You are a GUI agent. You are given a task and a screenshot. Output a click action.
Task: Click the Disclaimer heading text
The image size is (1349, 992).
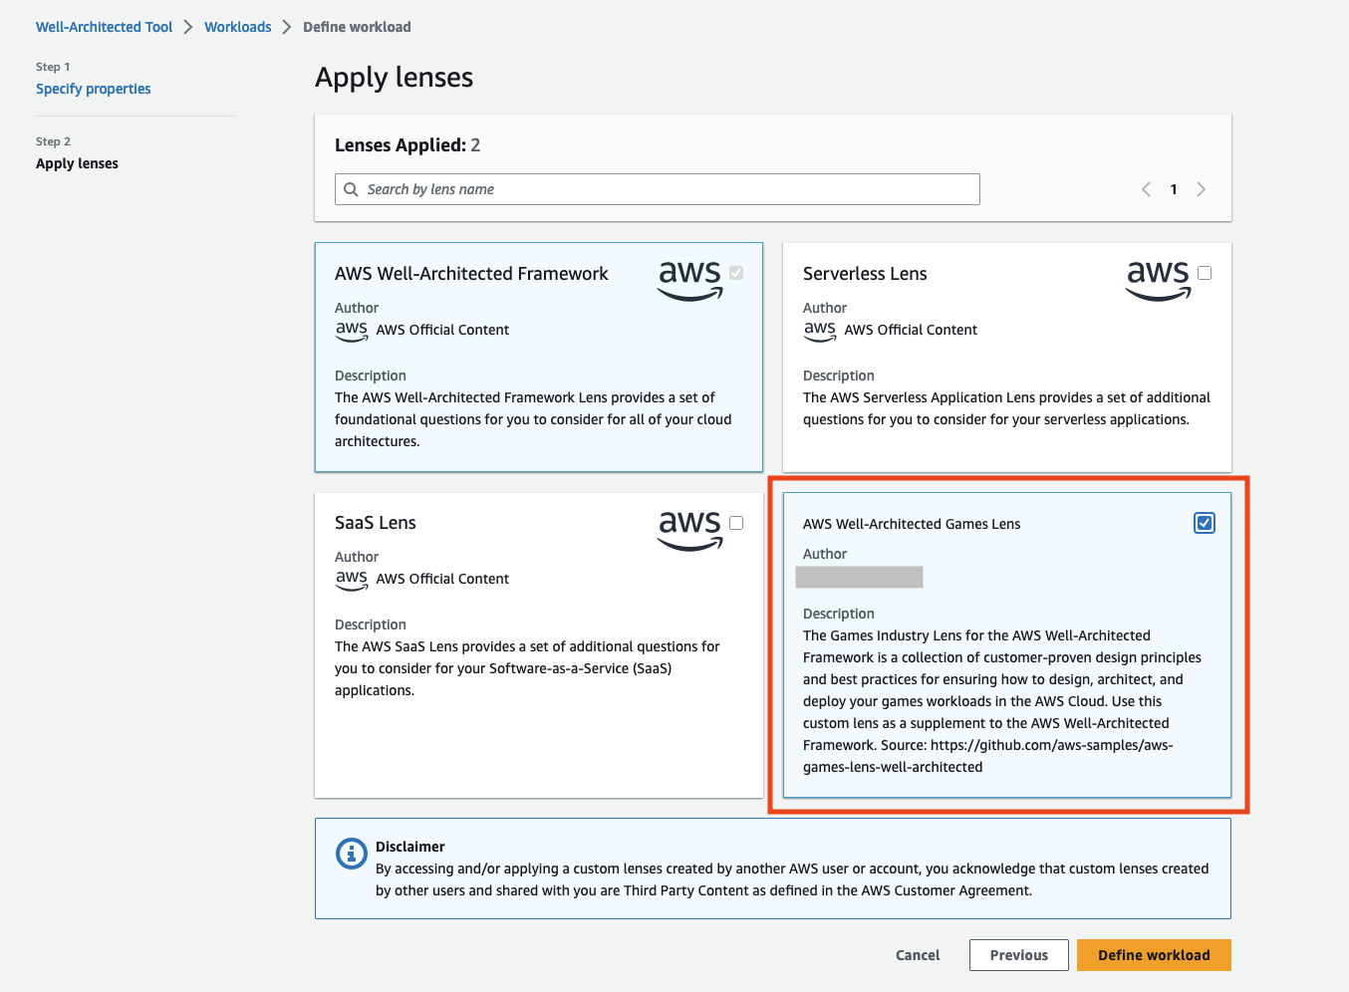(410, 847)
